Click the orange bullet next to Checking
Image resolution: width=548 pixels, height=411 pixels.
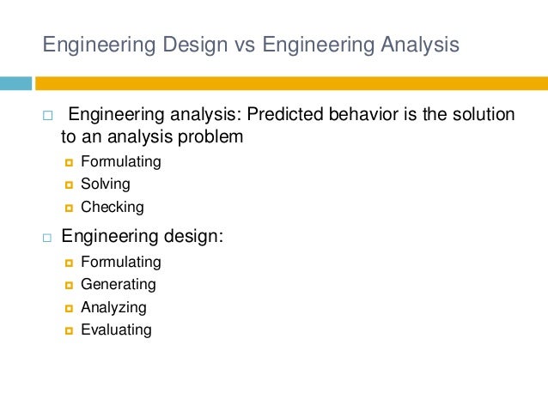[x=70, y=208]
